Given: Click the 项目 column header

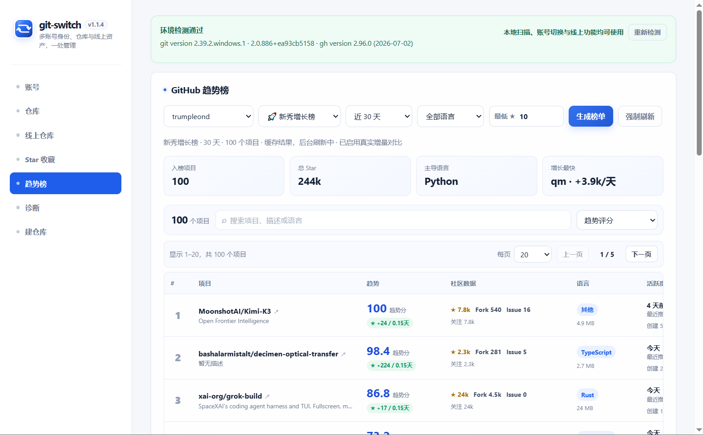Looking at the screenshot, I should [x=205, y=283].
